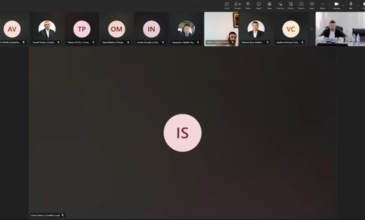
Task: Open the Chat panel
Action: point(227,5)
